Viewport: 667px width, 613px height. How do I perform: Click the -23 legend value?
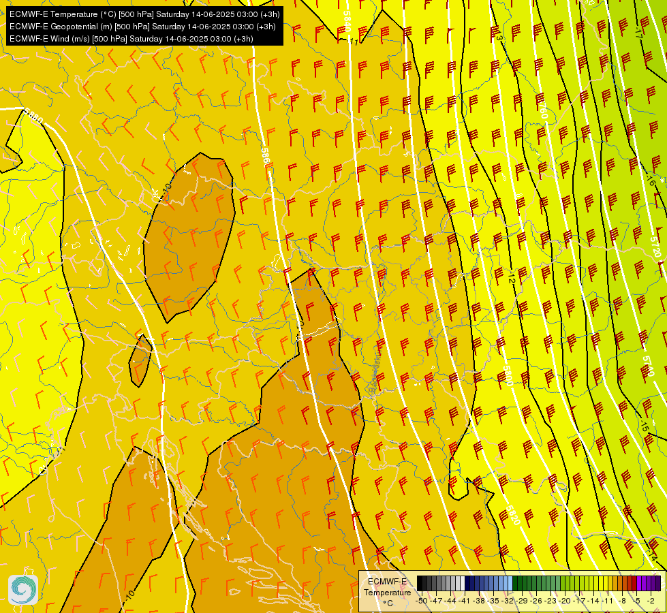[551, 601]
